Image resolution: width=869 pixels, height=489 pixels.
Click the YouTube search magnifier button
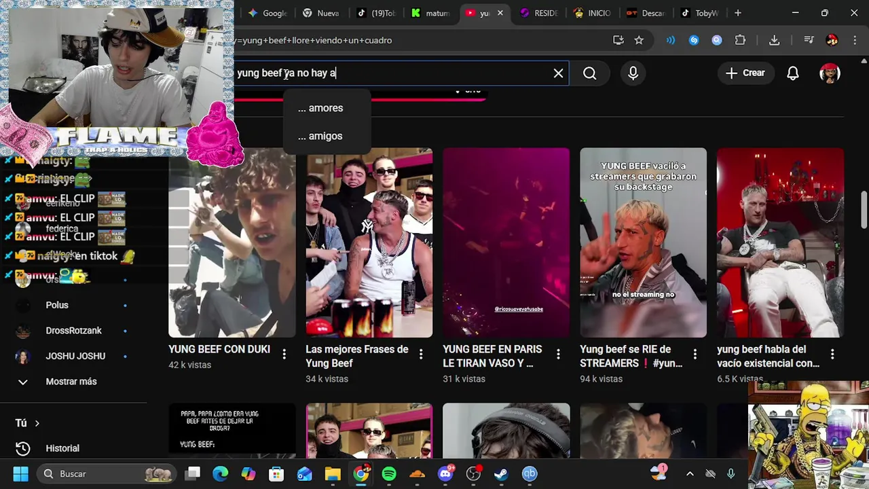coord(589,73)
